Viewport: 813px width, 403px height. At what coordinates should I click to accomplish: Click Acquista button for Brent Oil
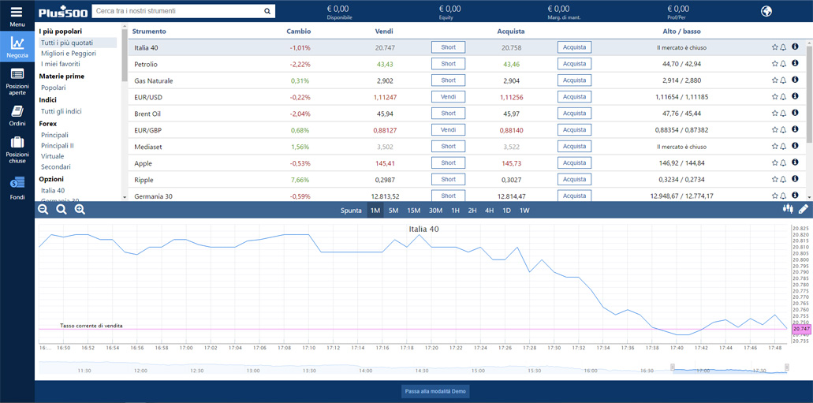click(575, 113)
